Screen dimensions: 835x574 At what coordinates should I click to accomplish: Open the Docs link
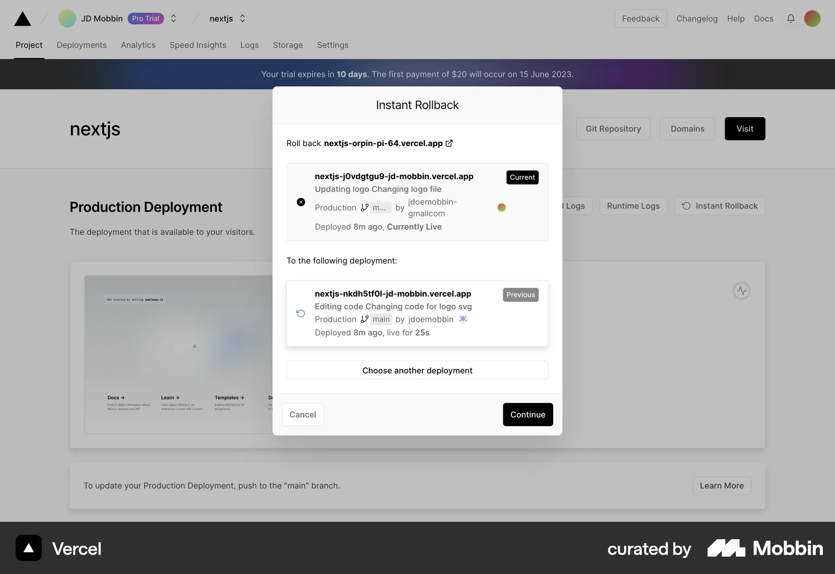click(764, 19)
